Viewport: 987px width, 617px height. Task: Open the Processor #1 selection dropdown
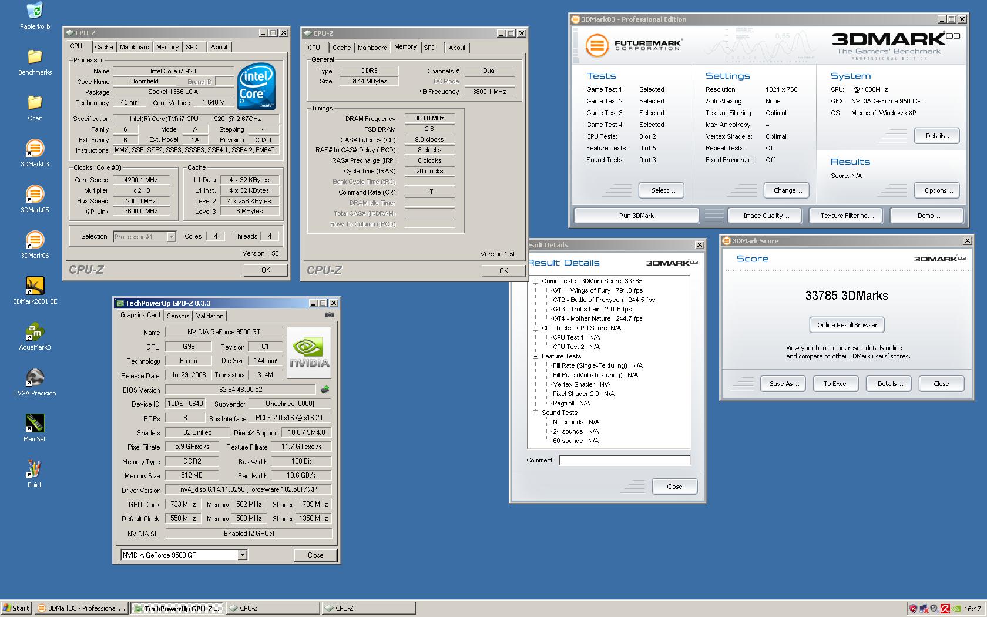pyautogui.click(x=145, y=237)
